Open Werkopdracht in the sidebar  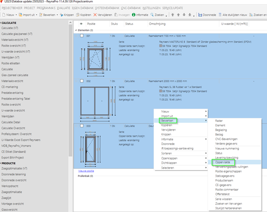click(x=10, y=186)
